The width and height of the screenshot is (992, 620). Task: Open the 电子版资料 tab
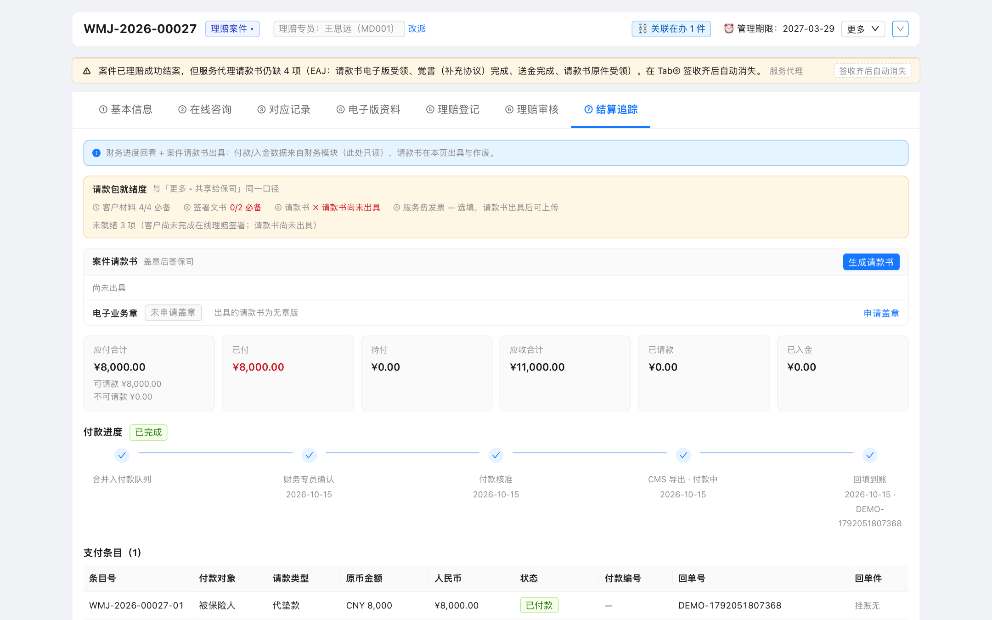[x=368, y=109]
